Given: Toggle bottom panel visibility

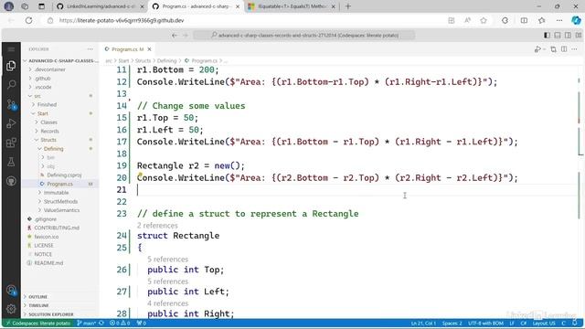Looking at the screenshot, I should click(558, 35).
